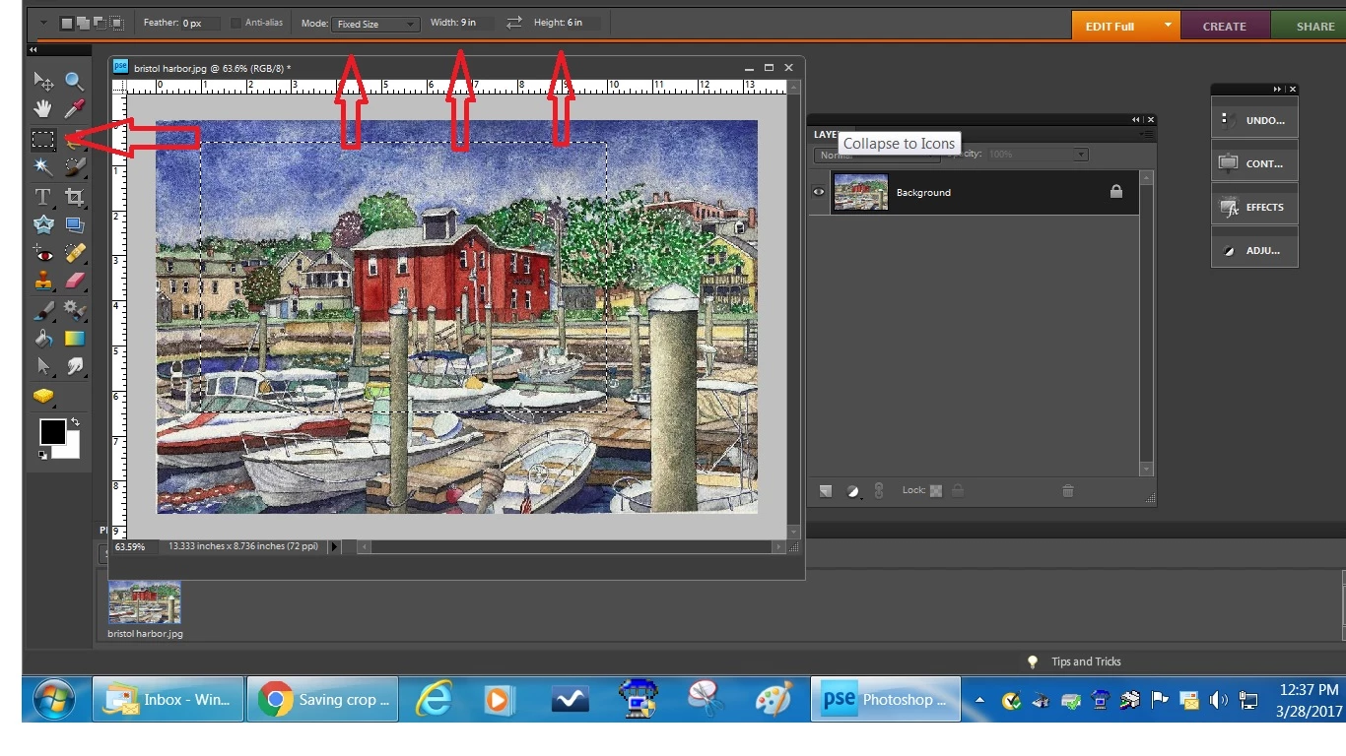Screen dimensions: 1346x756
Task: Open the tool preset picker arrow
Action: (42, 23)
